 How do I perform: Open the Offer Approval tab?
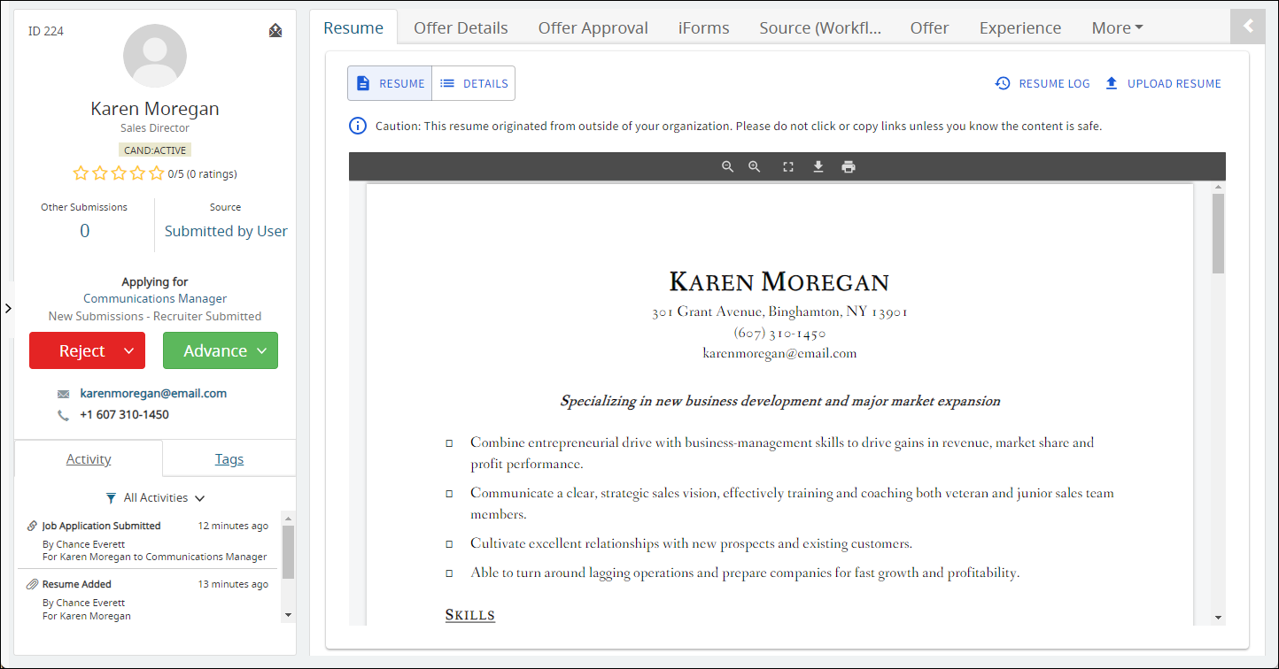[x=593, y=27]
